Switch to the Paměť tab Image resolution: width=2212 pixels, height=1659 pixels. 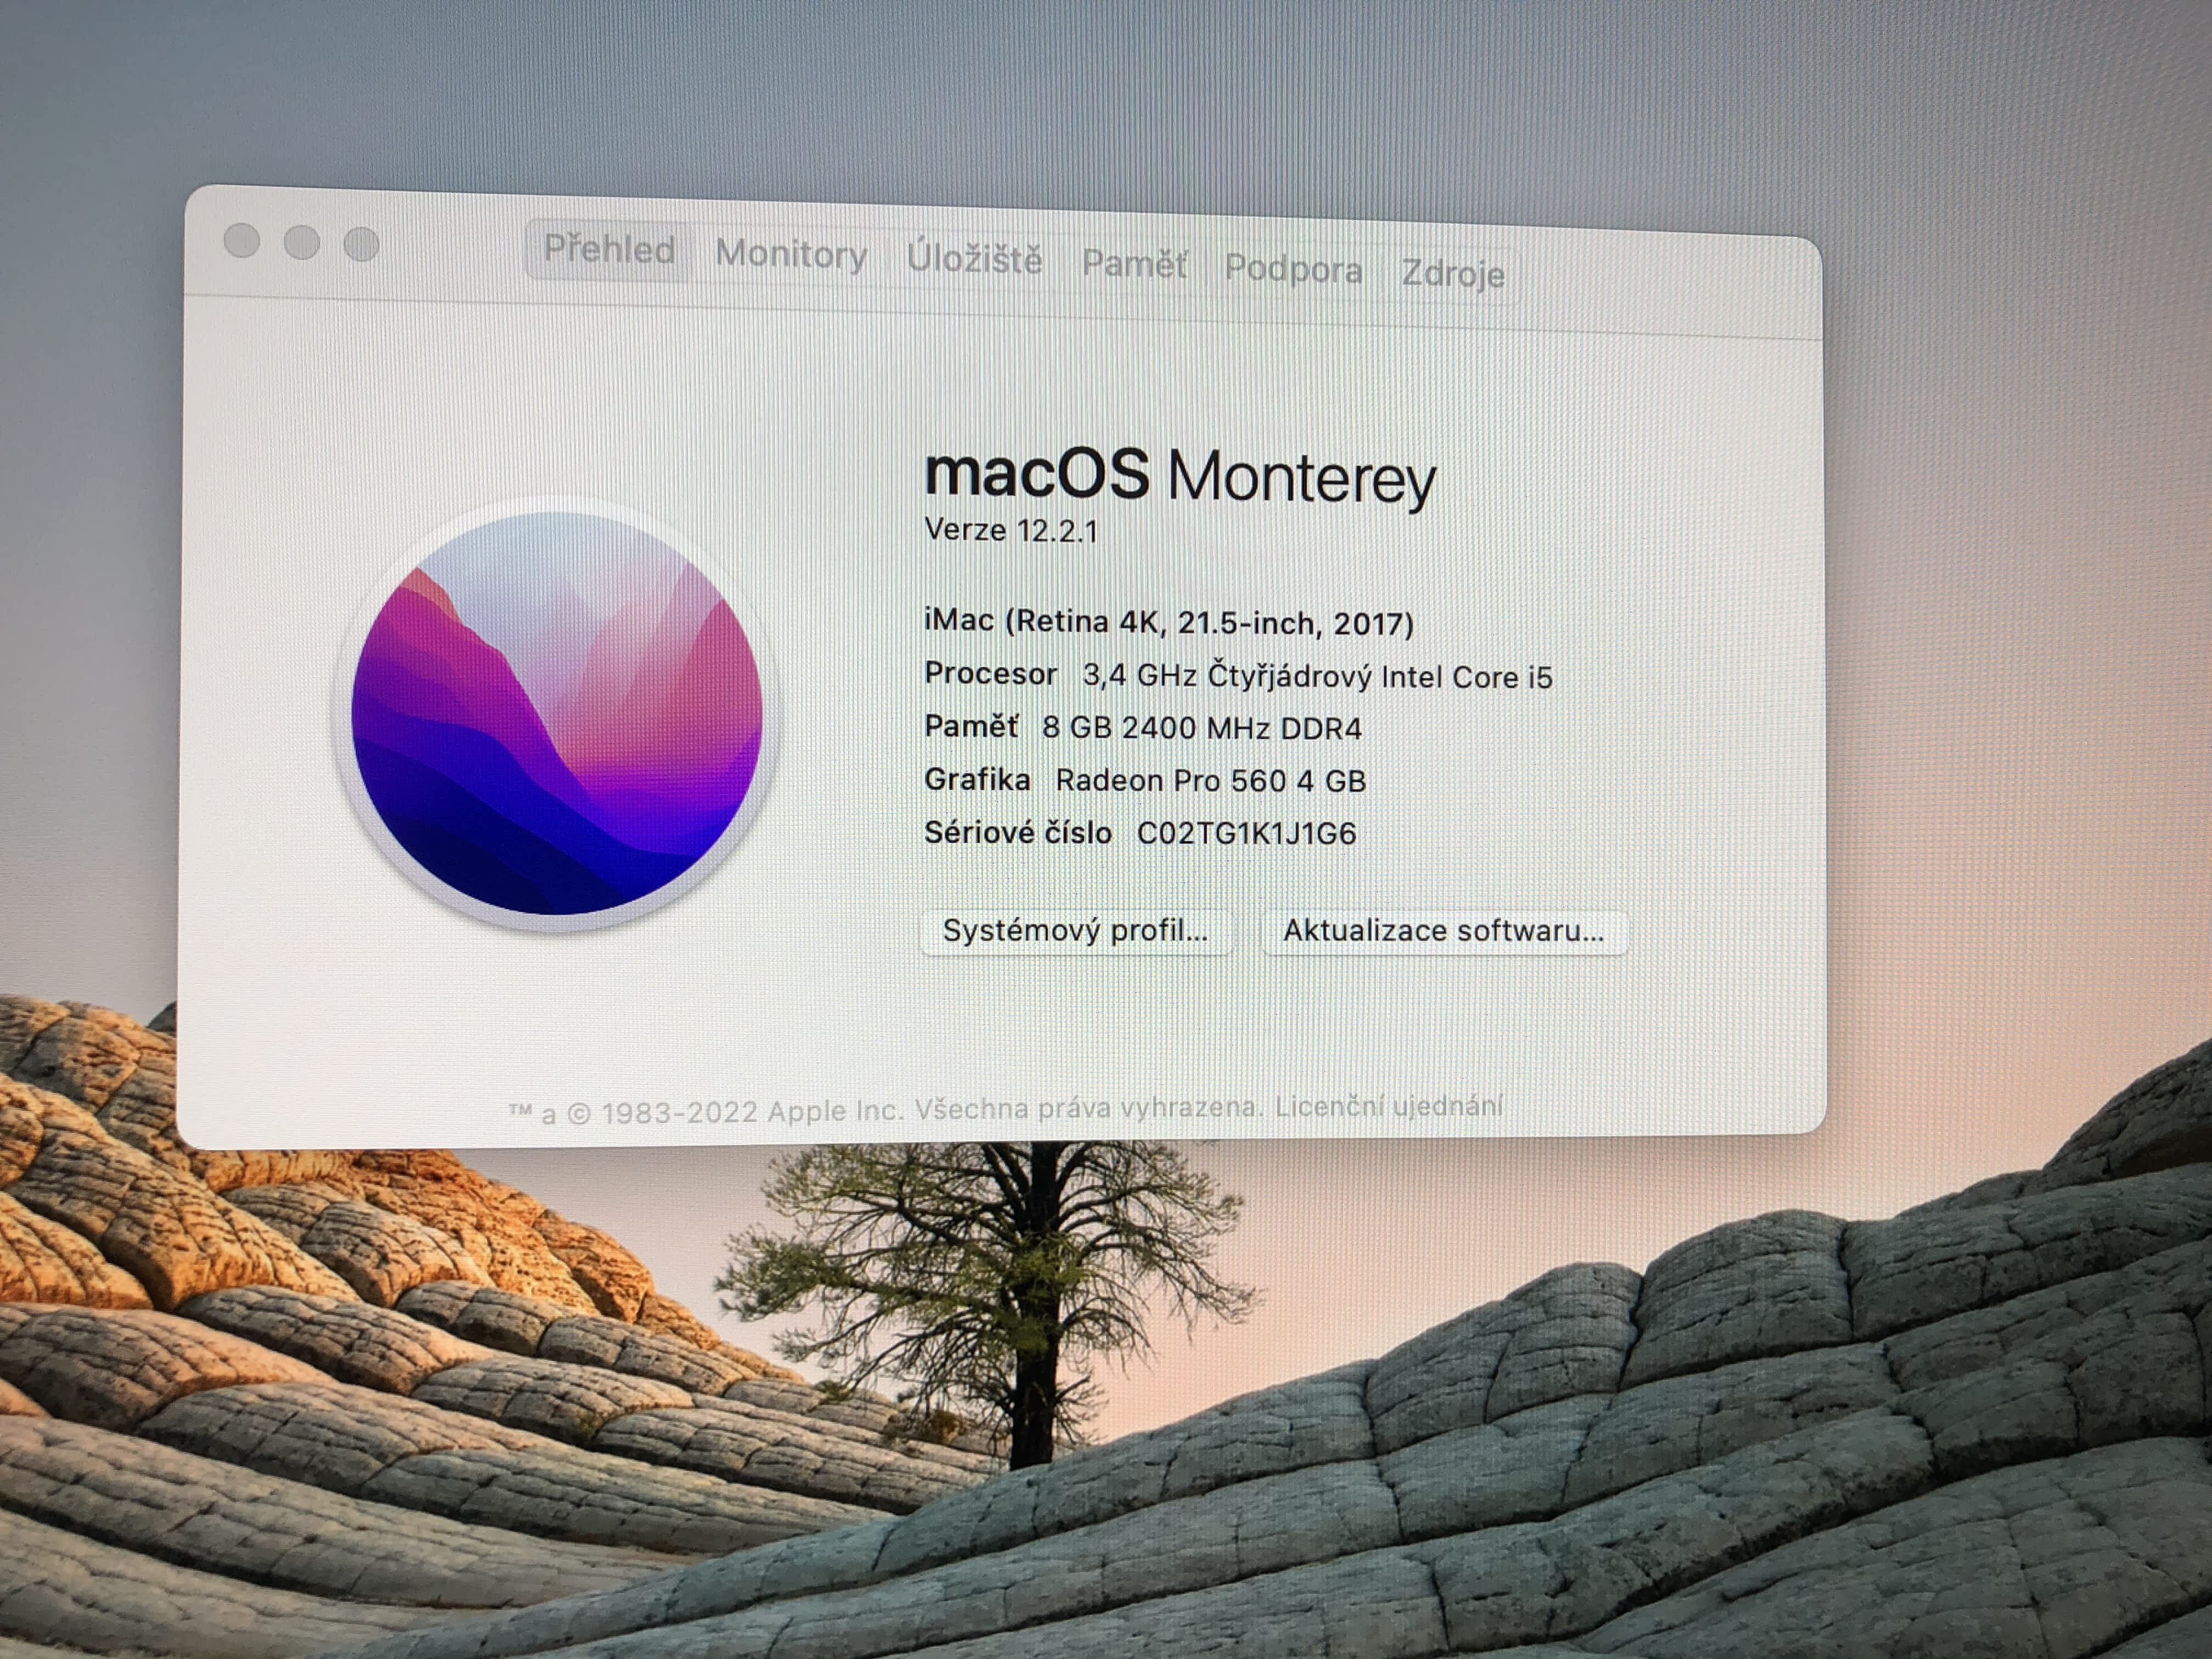pos(1135,265)
